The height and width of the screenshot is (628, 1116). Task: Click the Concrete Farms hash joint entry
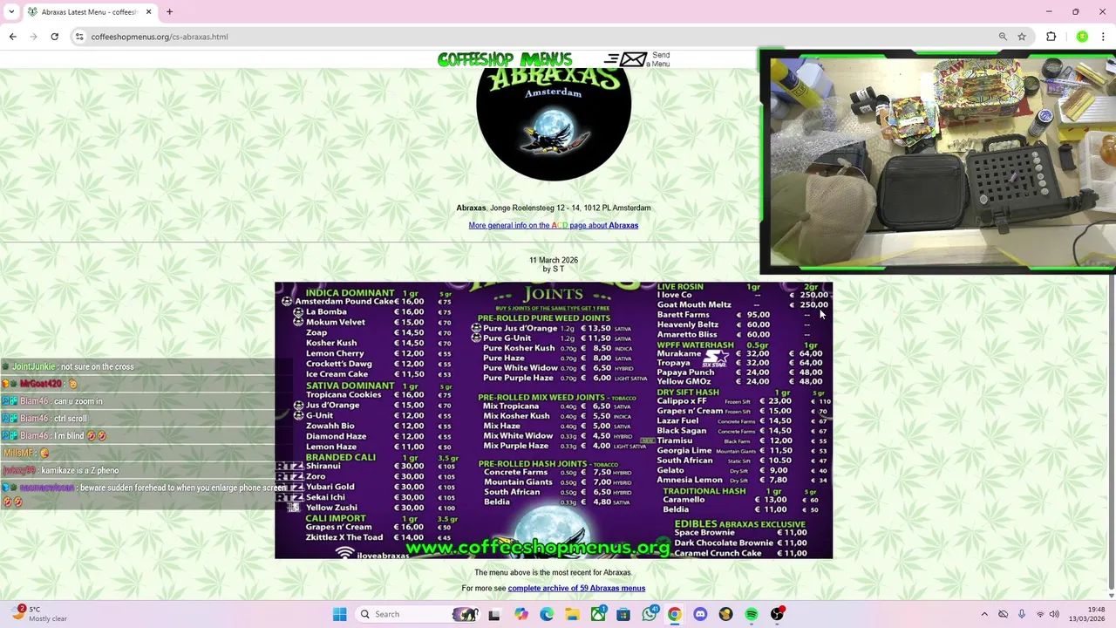[516, 472]
